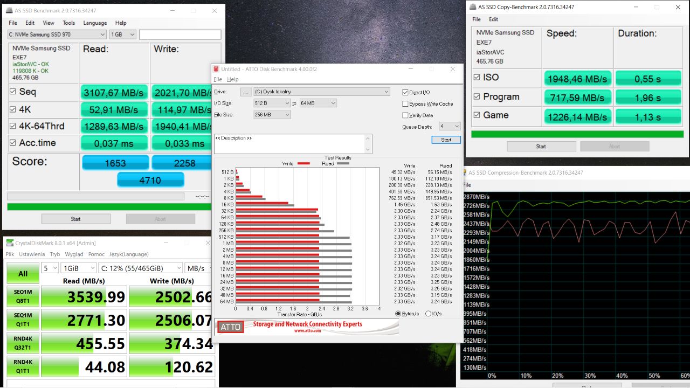This screenshot has height=388, width=690.
Task: Click the ATTO Disk Benchmark title bar icon
Action: [216, 69]
